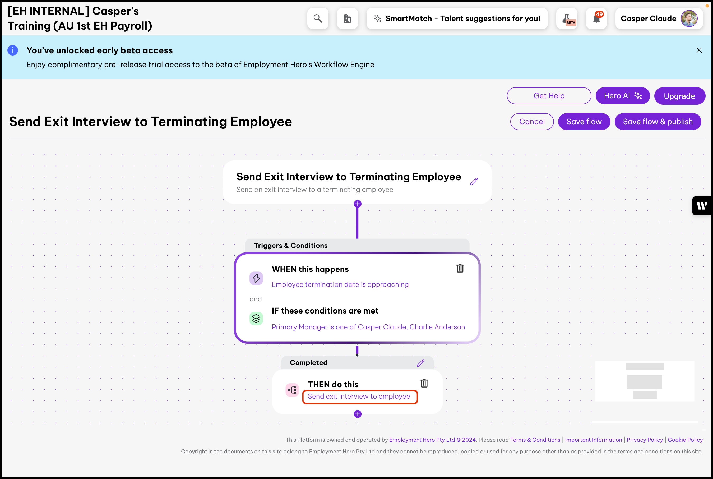Screen dimensions: 713x479
Task: Click the Save flow button
Action: [x=584, y=122]
